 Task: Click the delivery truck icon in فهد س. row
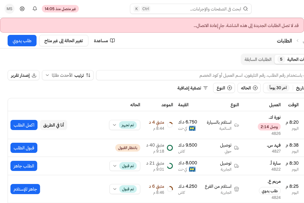click(x=237, y=148)
